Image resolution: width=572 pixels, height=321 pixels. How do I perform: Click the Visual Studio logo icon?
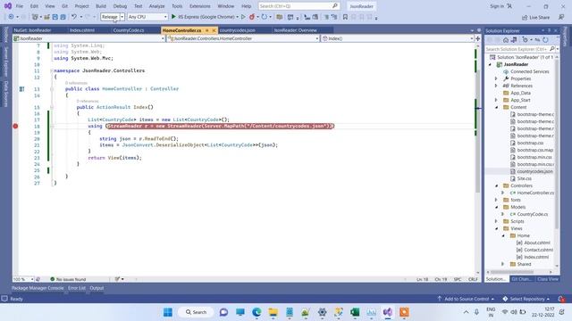click(x=8, y=6)
